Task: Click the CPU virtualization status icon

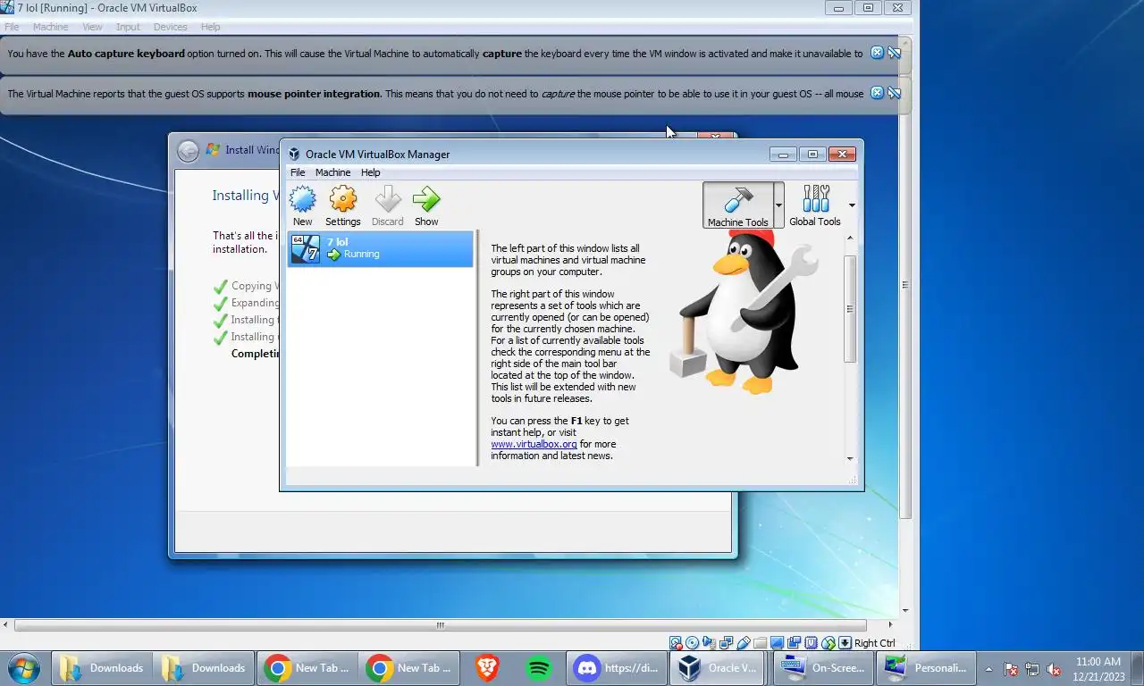Action: tap(812, 643)
